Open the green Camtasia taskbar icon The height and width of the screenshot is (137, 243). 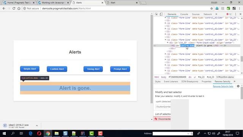[x=92, y=134]
